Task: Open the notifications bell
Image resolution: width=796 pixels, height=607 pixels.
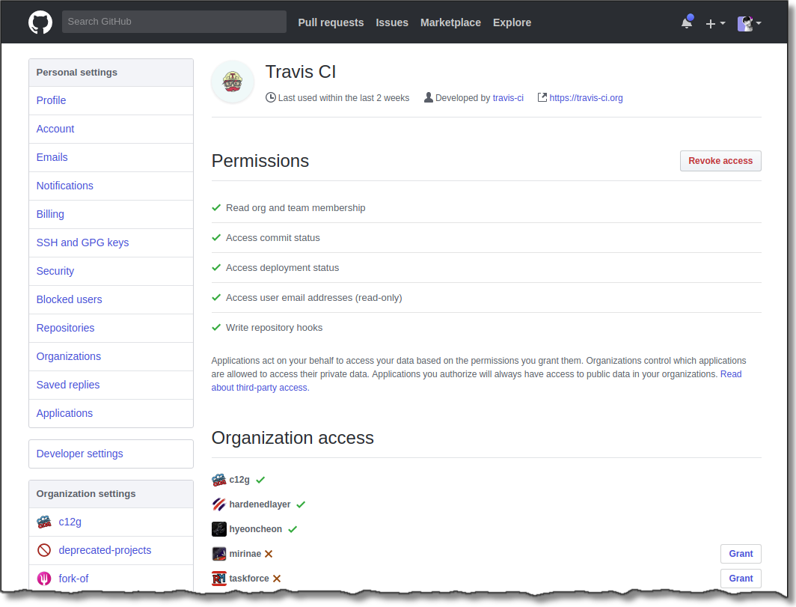Action: [687, 22]
